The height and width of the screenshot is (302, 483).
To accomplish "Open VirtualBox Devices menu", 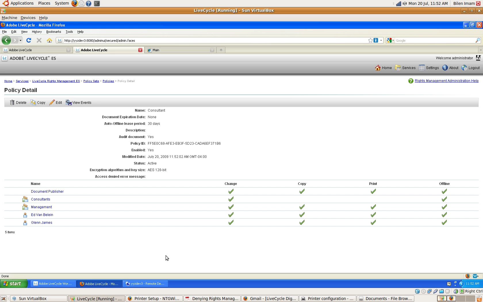I will 28,18.
